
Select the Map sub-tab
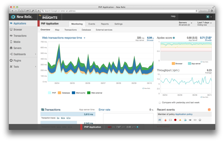[57, 30]
